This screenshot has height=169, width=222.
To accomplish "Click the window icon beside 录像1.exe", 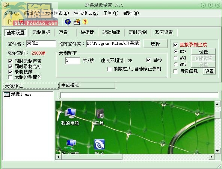I will (x=7, y=94).
